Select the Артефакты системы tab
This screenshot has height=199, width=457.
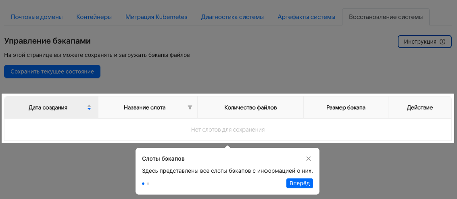(x=306, y=17)
